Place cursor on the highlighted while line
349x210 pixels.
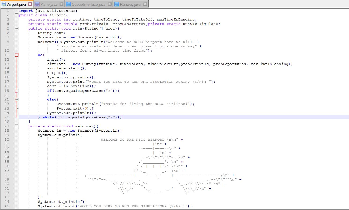point(85,117)
